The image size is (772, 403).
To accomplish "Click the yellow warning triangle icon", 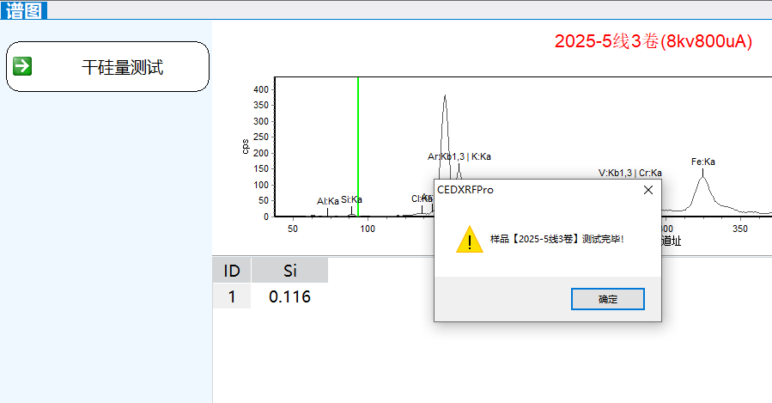I will coord(469,239).
